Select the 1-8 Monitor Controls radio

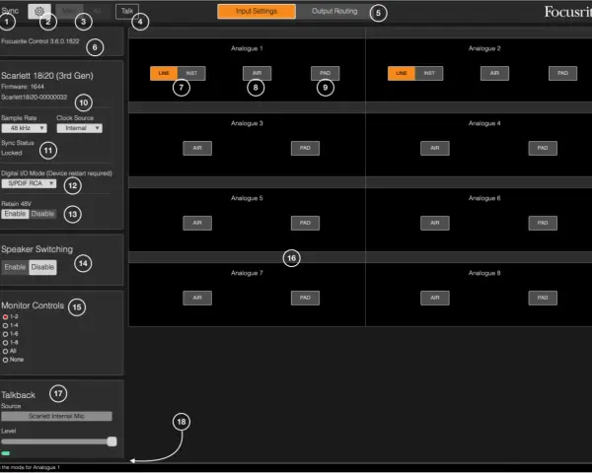pos(5,343)
